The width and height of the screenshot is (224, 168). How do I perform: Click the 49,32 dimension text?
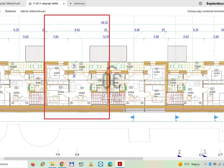click(104, 22)
